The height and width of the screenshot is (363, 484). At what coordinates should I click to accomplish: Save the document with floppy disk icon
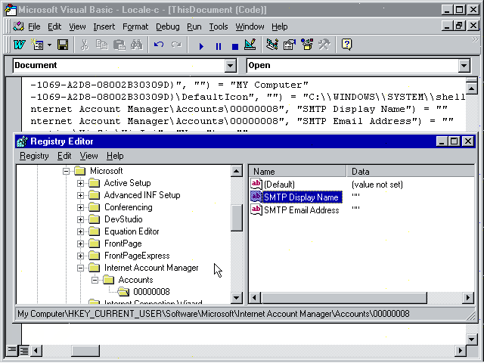pyautogui.click(x=63, y=45)
